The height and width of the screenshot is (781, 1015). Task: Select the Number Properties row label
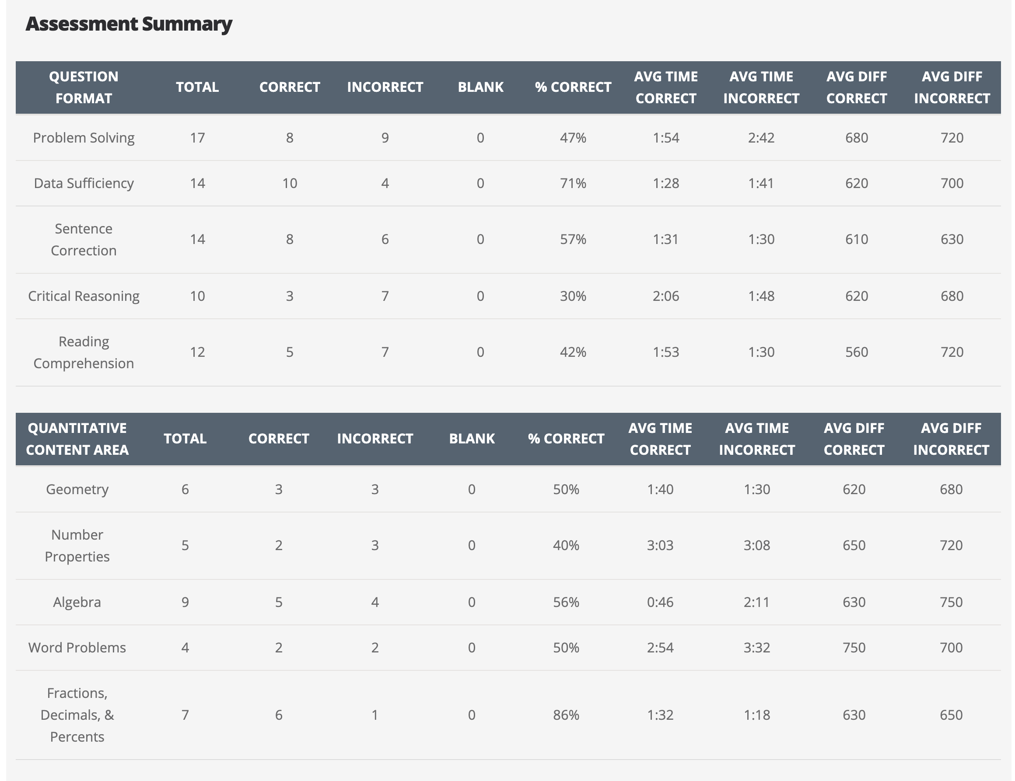tap(77, 546)
